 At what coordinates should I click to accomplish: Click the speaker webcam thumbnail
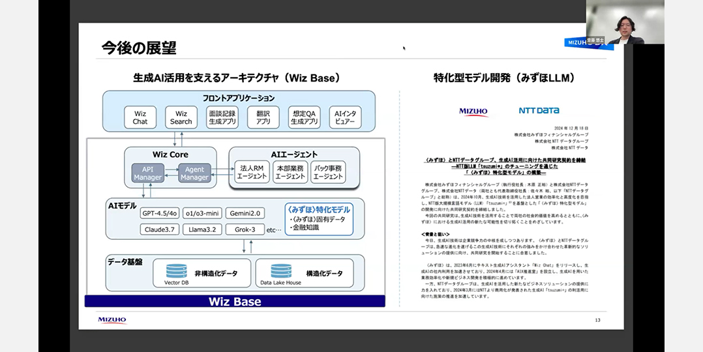[x=625, y=22]
